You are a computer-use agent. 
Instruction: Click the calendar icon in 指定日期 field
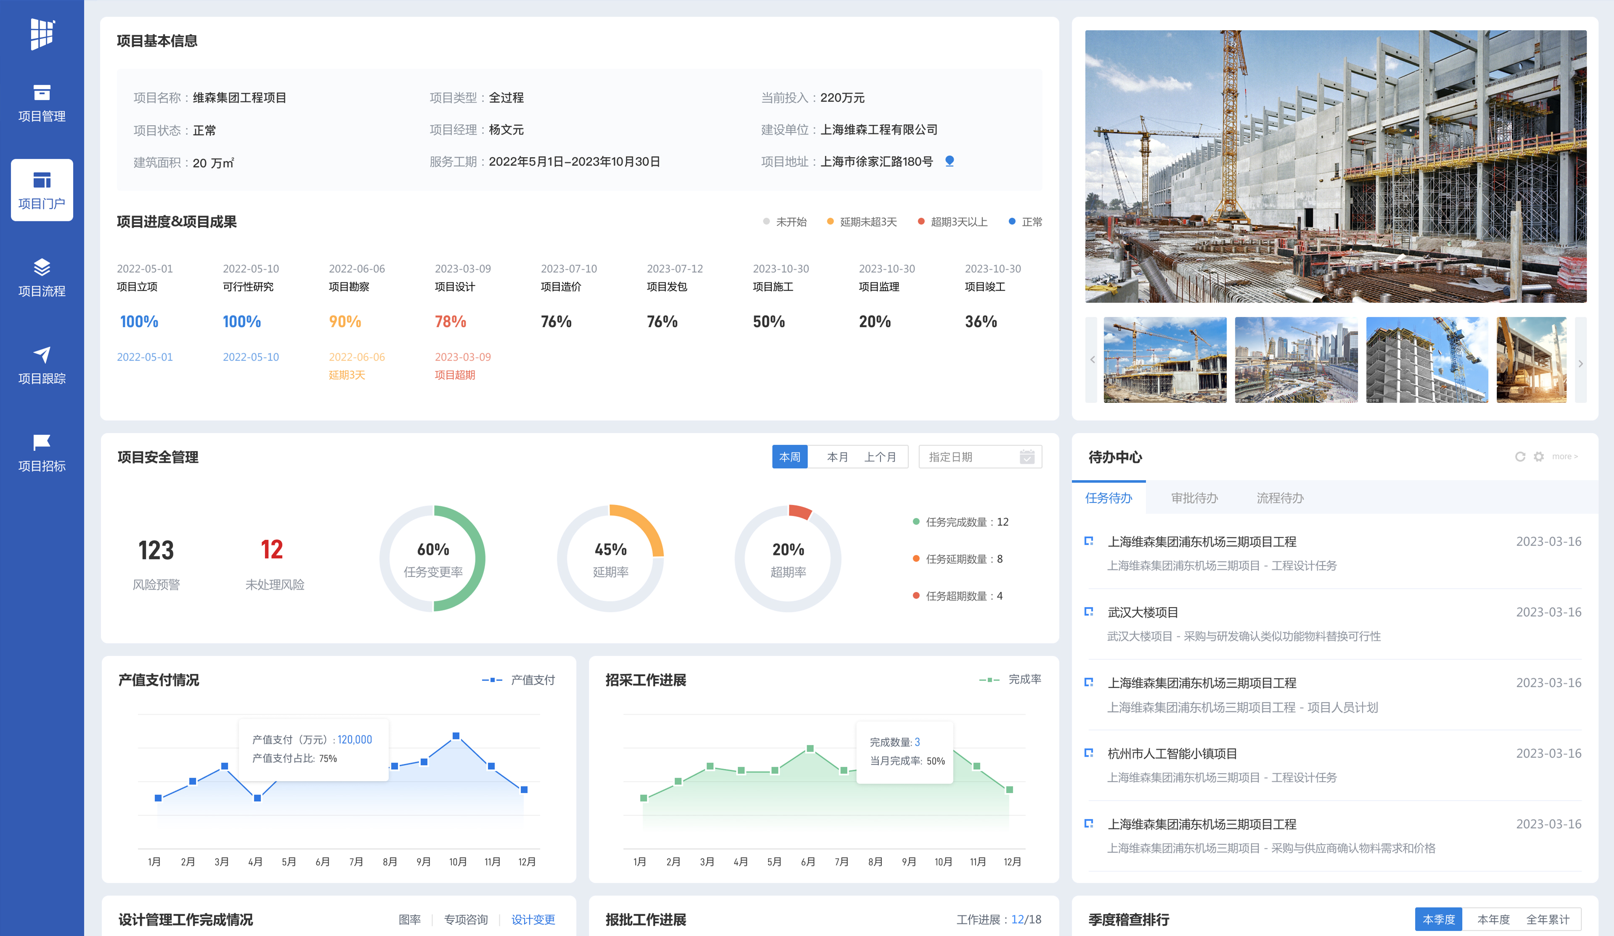point(1027,457)
